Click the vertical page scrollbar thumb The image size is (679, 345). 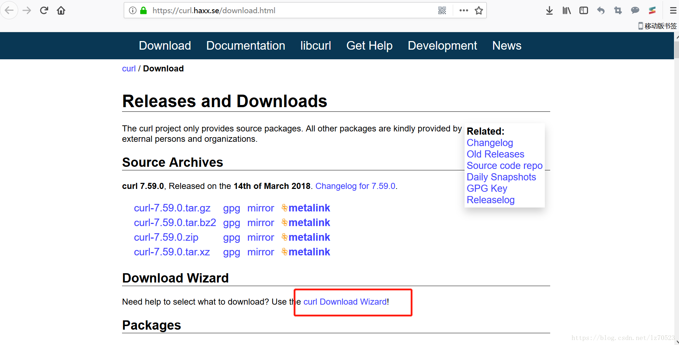click(x=676, y=50)
